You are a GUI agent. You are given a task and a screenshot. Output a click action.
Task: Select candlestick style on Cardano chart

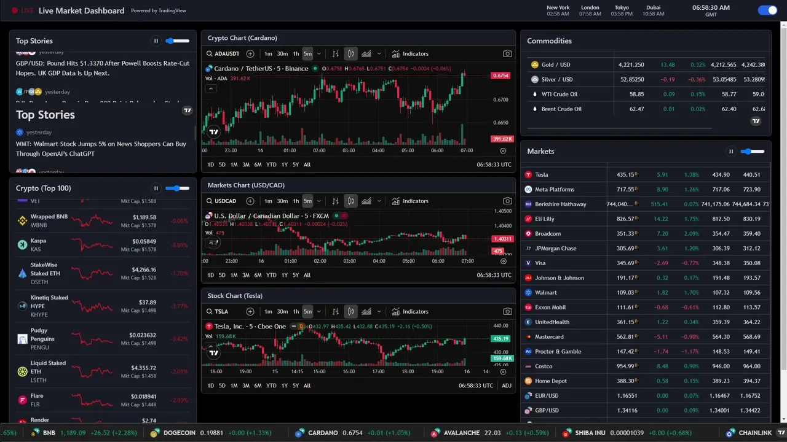pos(350,53)
